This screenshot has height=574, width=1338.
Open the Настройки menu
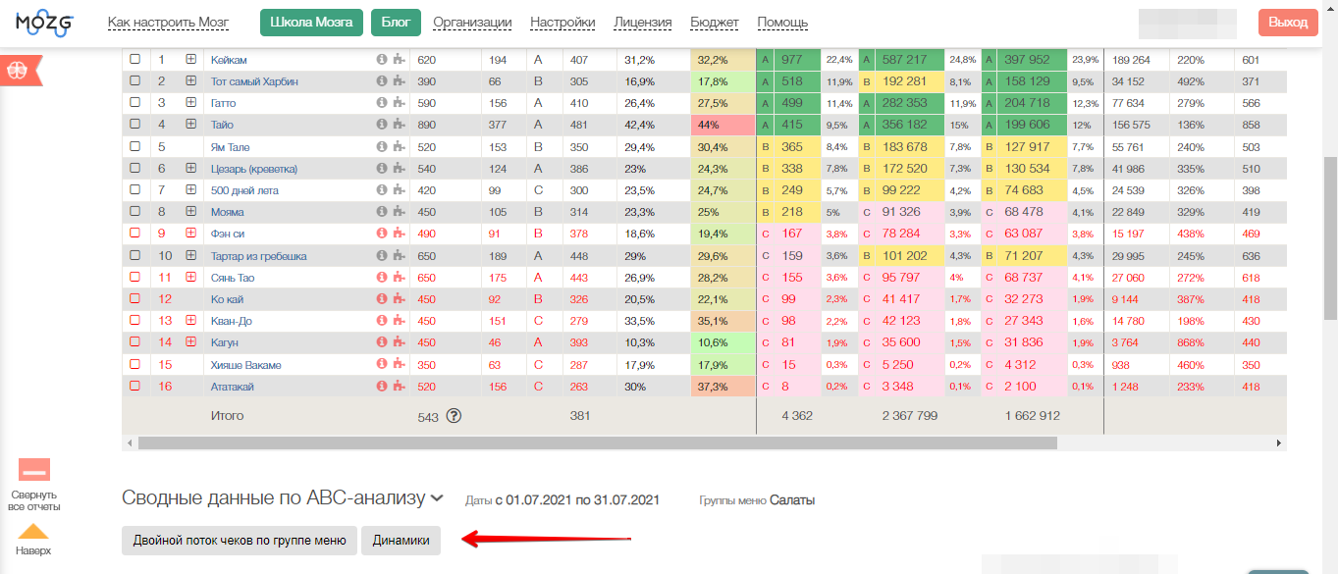562,23
